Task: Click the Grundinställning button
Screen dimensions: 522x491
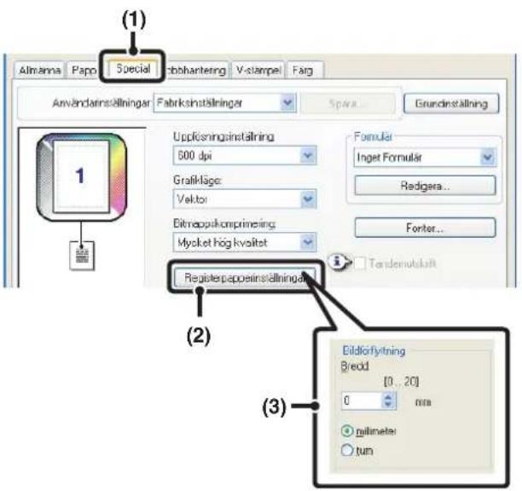Action: 451,103
